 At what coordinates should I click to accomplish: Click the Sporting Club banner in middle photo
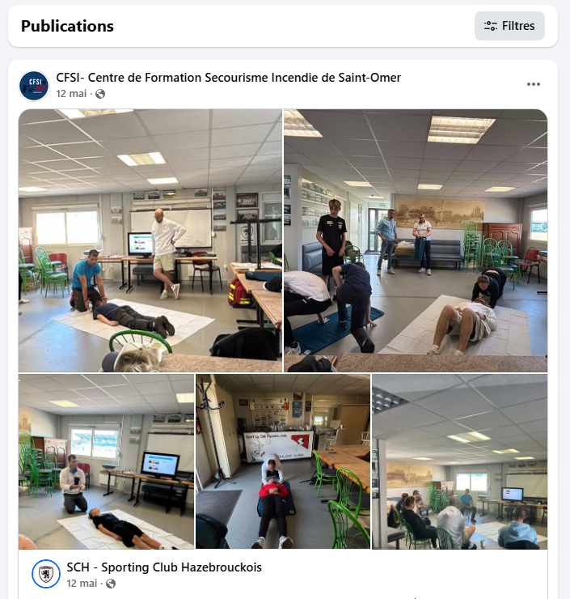pyautogui.click(x=278, y=447)
